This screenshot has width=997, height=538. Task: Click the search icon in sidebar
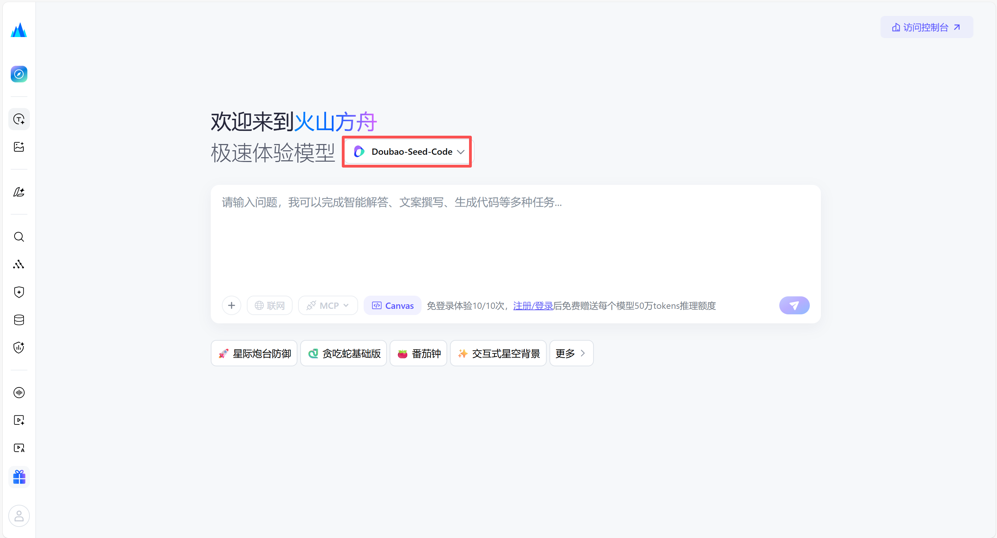click(x=19, y=236)
